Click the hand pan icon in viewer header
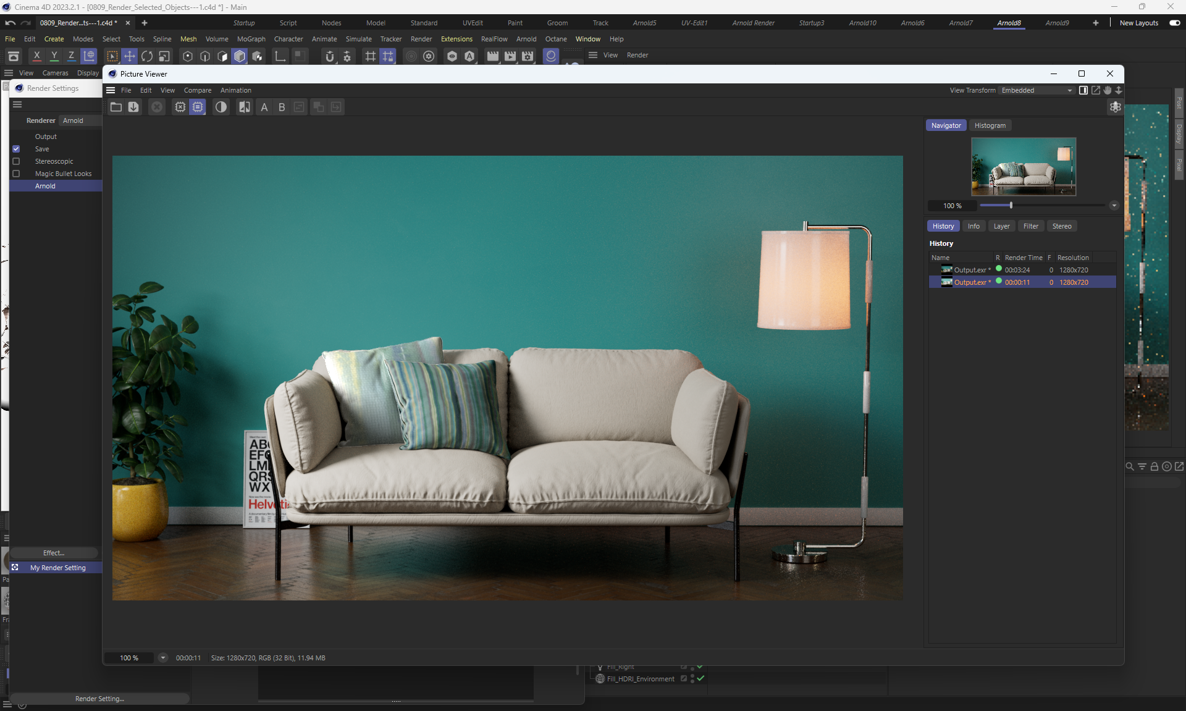 point(1108,90)
